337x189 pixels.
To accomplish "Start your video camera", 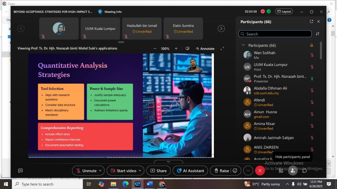I will point(123,171).
